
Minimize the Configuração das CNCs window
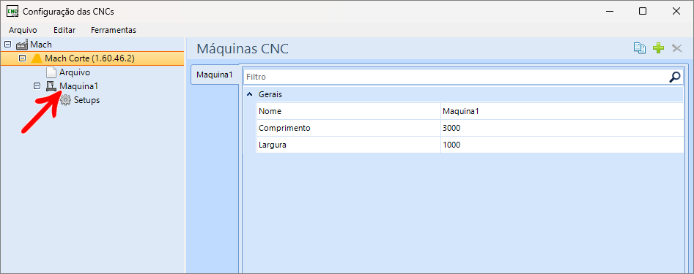pyautogui.click(x=609, y=12)
